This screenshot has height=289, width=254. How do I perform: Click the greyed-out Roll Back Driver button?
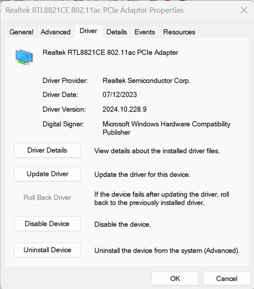coord(47,197)
